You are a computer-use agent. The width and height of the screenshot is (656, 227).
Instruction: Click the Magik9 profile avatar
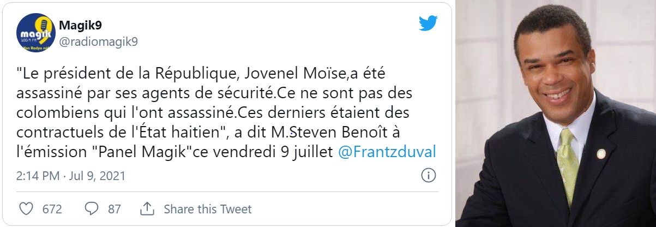(x=35, y=32)
